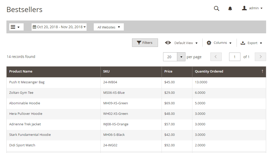
Task: Click the admin user avatar icon
Action: coord(244,8)
